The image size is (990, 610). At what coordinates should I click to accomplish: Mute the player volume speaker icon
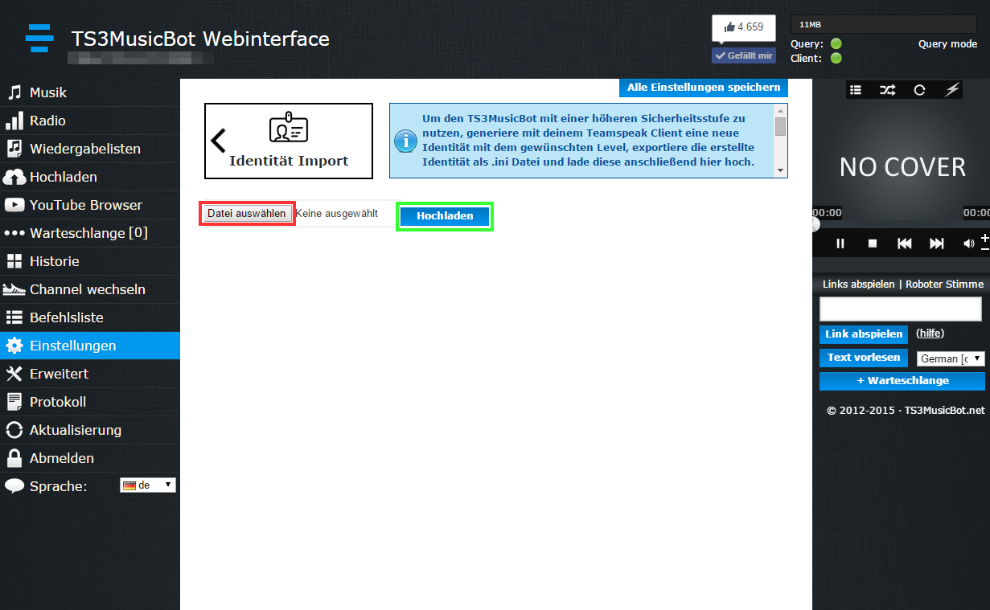point(969,244)
